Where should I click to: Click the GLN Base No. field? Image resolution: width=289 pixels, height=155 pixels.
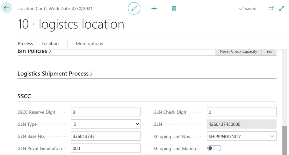(x=105, y=136)
